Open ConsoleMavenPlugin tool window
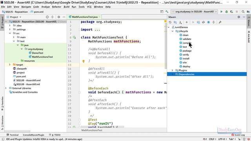The width and height of the screenshot is (251, 141). [x=33, y=135]
